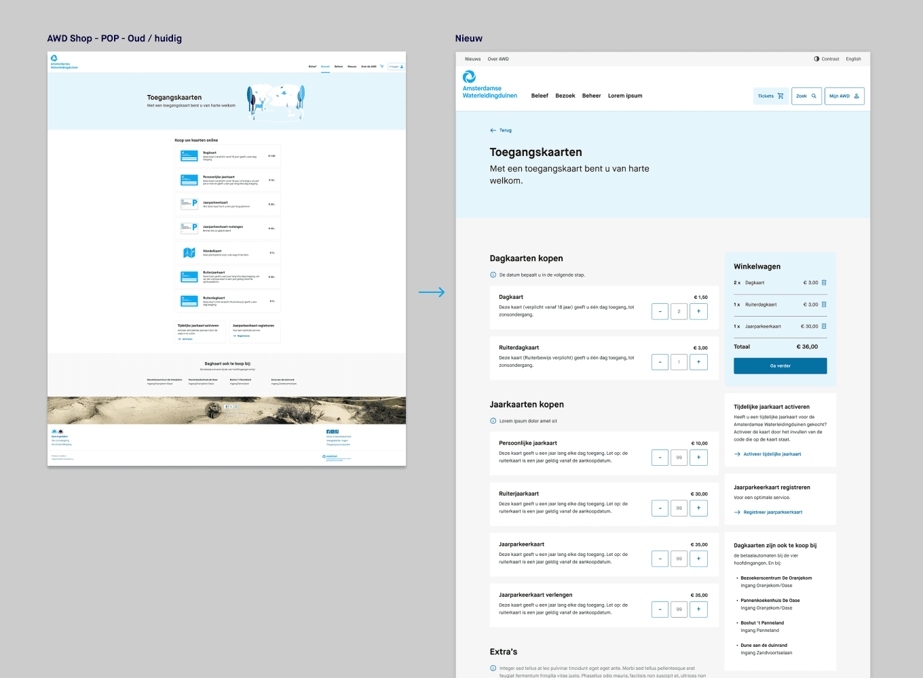Image resolution: width=923 pixels, height=678 pixels.
Task: Click minus on Jaarparkeerkaart verlengen card, new design
Action: point(660,610)
